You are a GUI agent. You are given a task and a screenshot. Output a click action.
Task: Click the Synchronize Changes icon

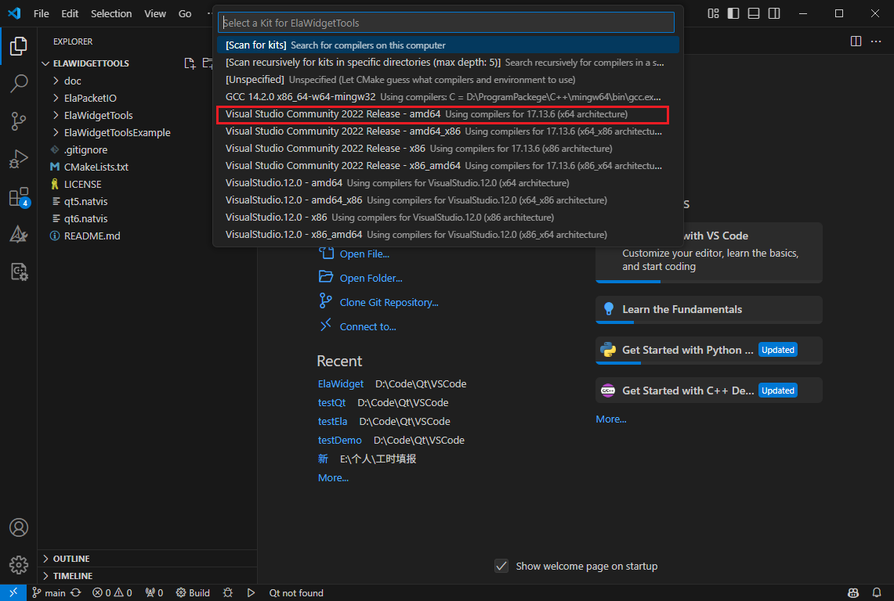(76, 592)
